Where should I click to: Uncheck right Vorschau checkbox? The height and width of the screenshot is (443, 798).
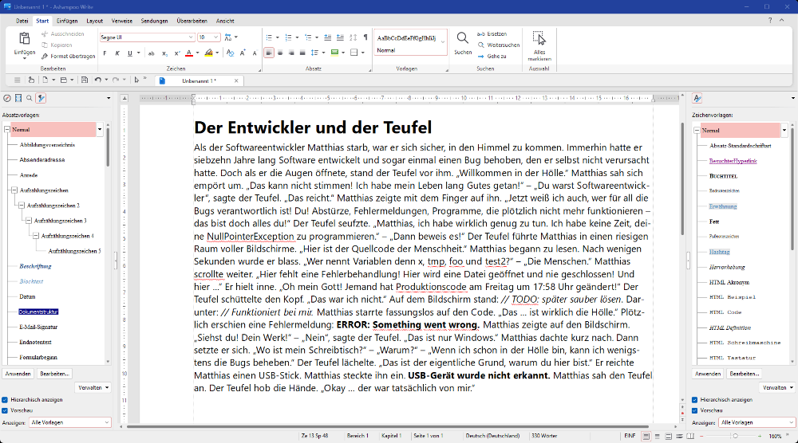pyautogui.click(x=695, y=410)
